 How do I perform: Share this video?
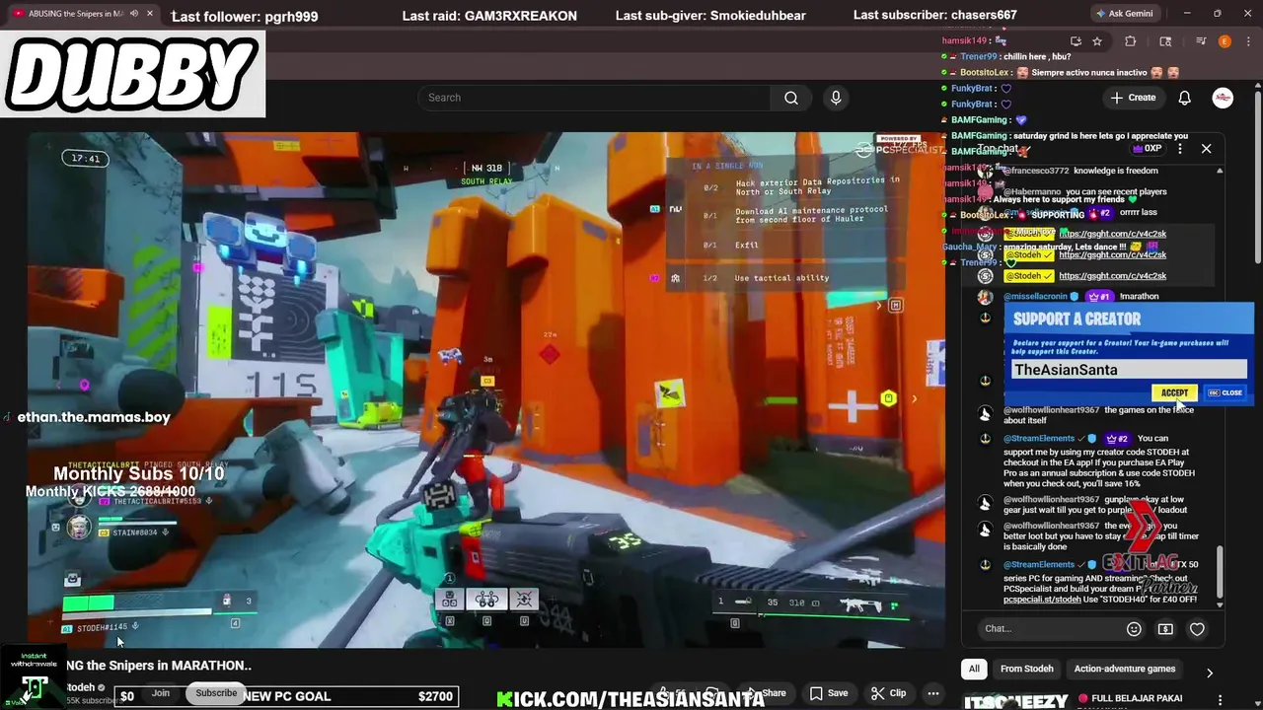click(x=767, y=693)
